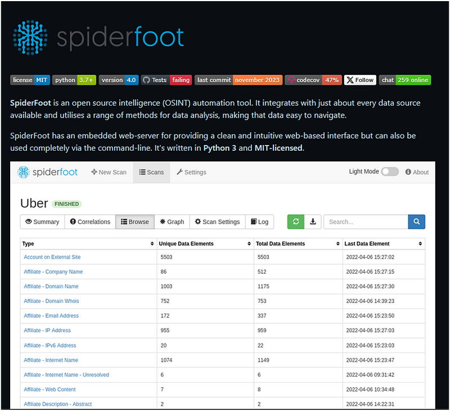The height and width of the screenshot is (411, 450).
Task: Open Affiliate - Internet Name - Unresolved
Action: 66,374
